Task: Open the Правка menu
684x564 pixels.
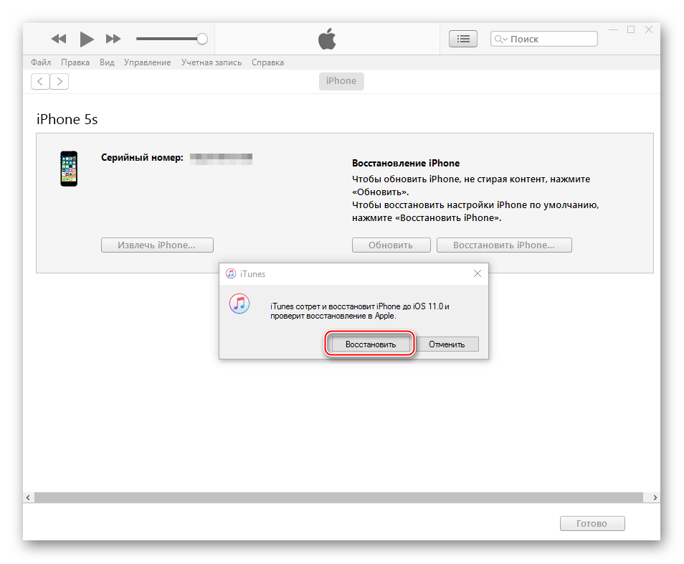Action: 75,62
